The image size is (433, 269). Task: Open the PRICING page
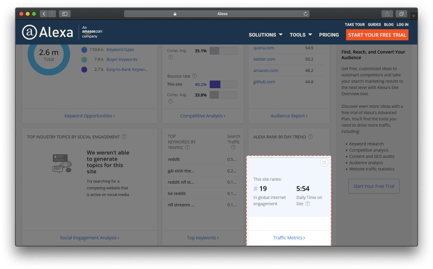329,35
